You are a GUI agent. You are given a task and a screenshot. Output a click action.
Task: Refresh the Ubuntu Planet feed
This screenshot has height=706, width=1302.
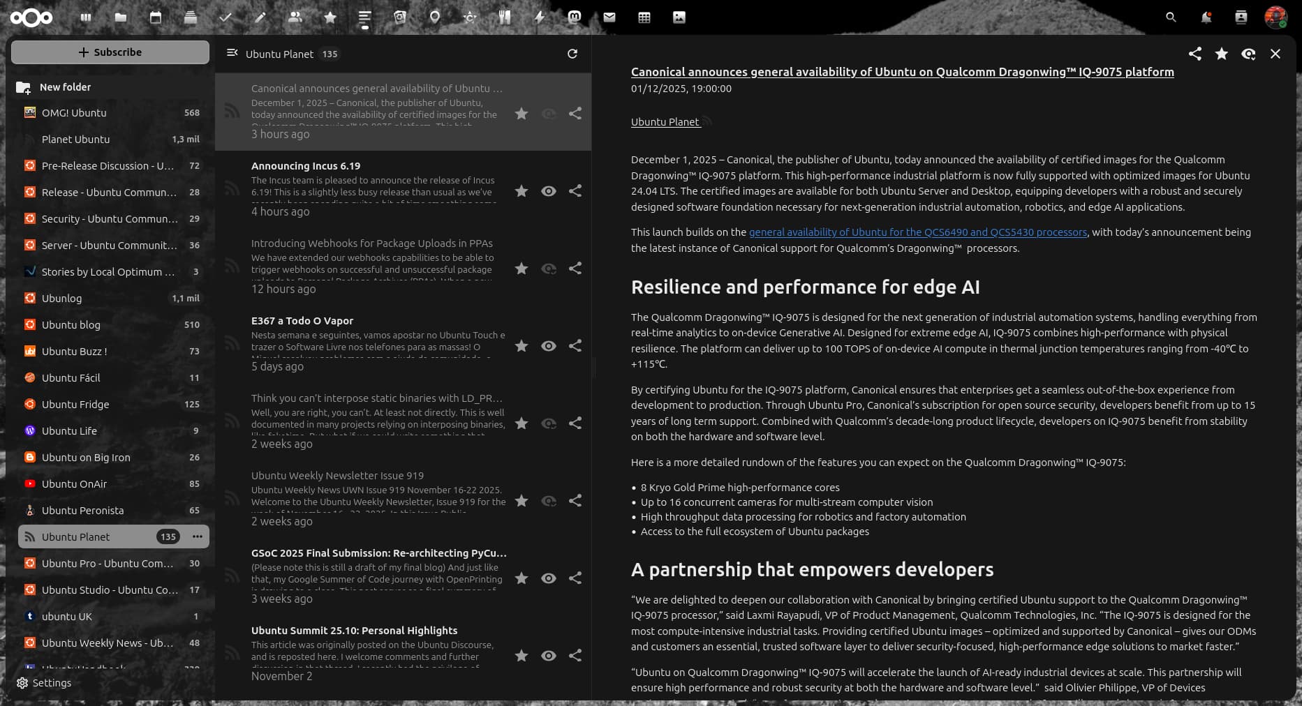(x=572, y=53)
